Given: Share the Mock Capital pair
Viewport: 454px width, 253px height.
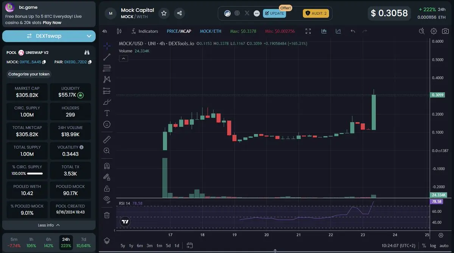Looking at the screenshot, I should point(179,13).
